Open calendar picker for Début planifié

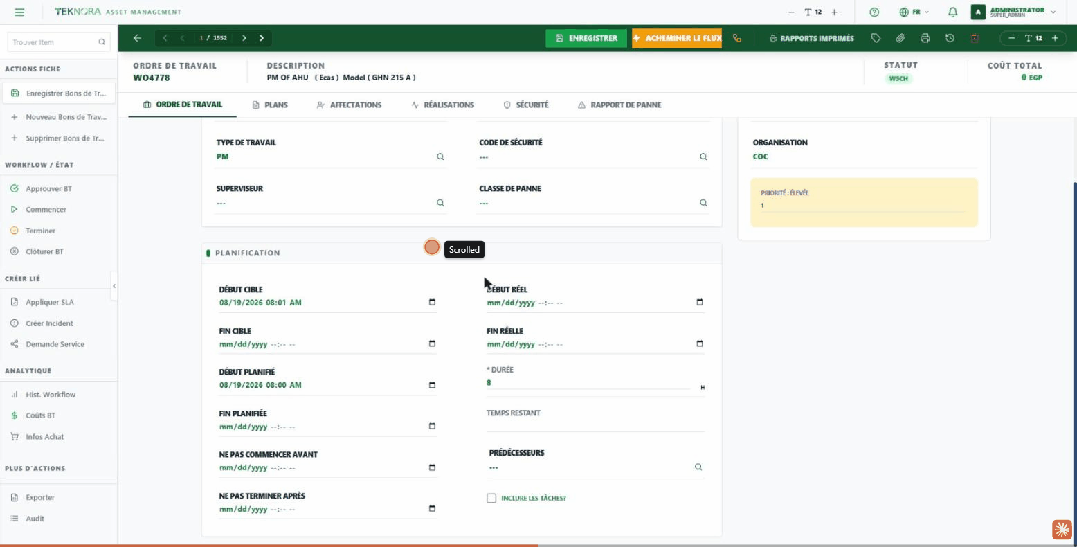coord(433,385)
